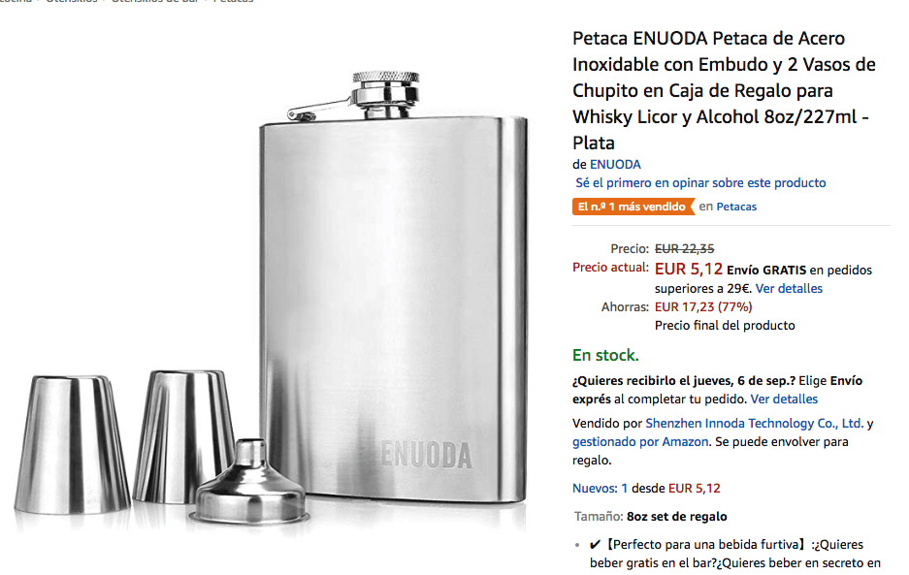The image size is (909, 575).
Task: Click the leftmost shot glass in the photo
Action: point(72,444)
